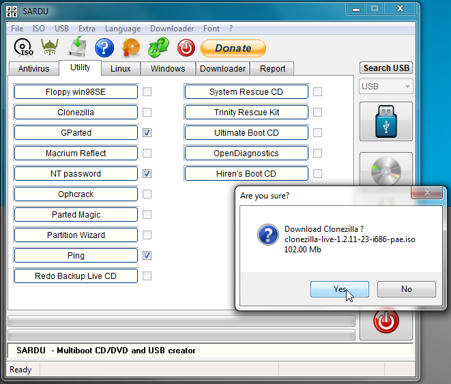Open the Downloader tab

[223, 69]
